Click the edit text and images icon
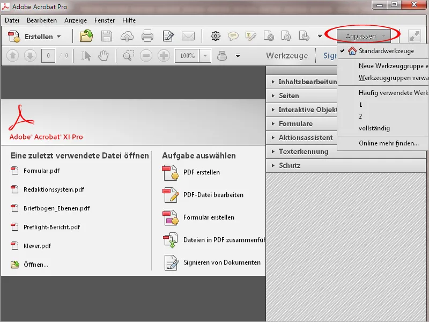The height and width of the screenshot is (322, 429). point(168,36)
